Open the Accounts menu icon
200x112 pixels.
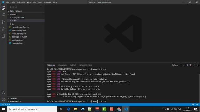(3, 92)
